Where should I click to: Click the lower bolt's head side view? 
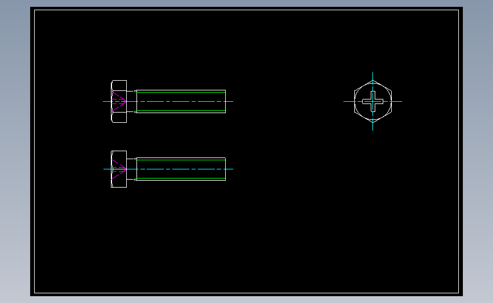119,169
